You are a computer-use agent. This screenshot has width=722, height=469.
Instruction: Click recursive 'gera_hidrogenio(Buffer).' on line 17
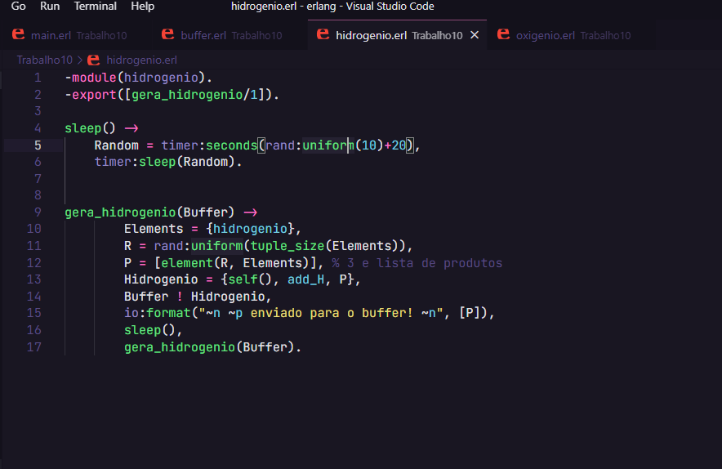pyautogui.click(x=212, y=347)
